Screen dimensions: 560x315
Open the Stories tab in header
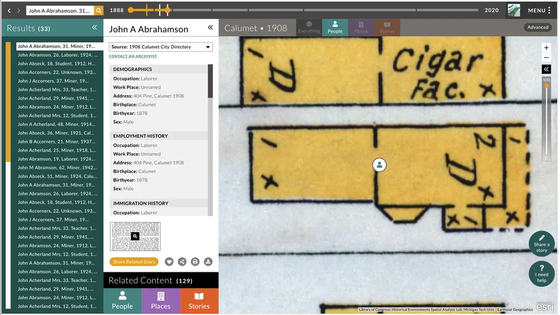coord(387,27)
